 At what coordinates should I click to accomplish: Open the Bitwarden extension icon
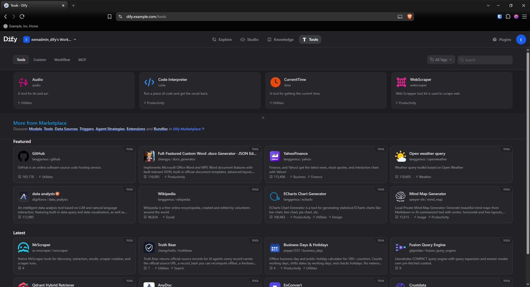499,17
